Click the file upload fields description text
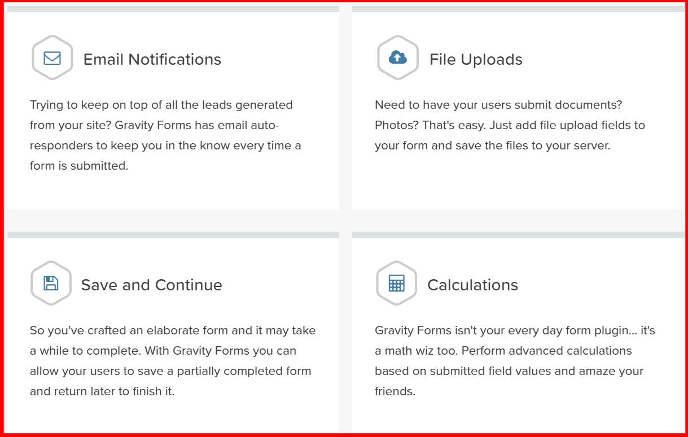The width and height of the screenshot is (688, 437). (510, 125)
